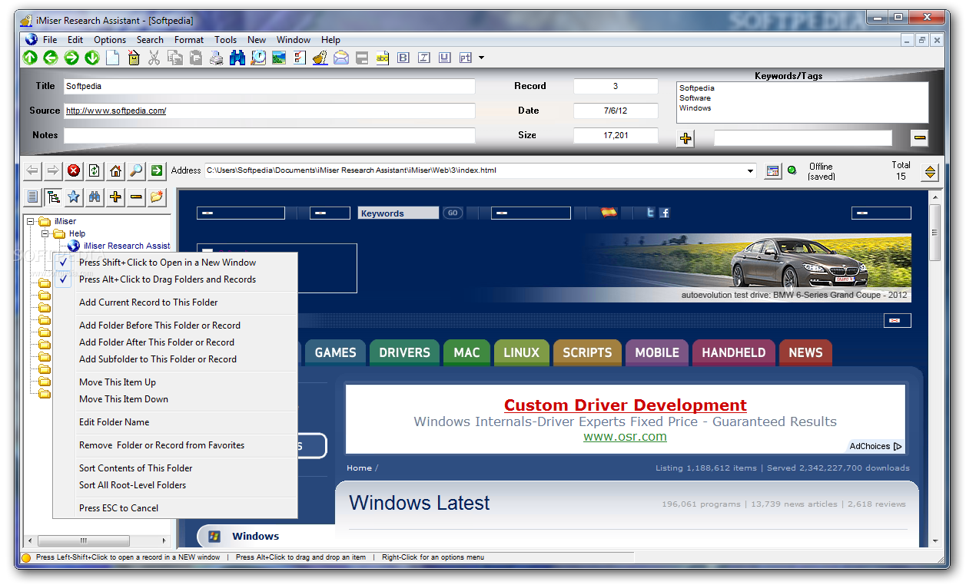Screen dimensions: 966x585
Task: Open the NEWS tab on the web page
Action: click(x=805, y=352)
